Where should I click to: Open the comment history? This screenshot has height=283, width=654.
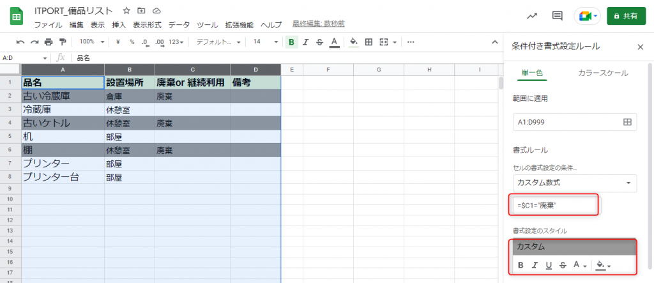tap(557, 16)
